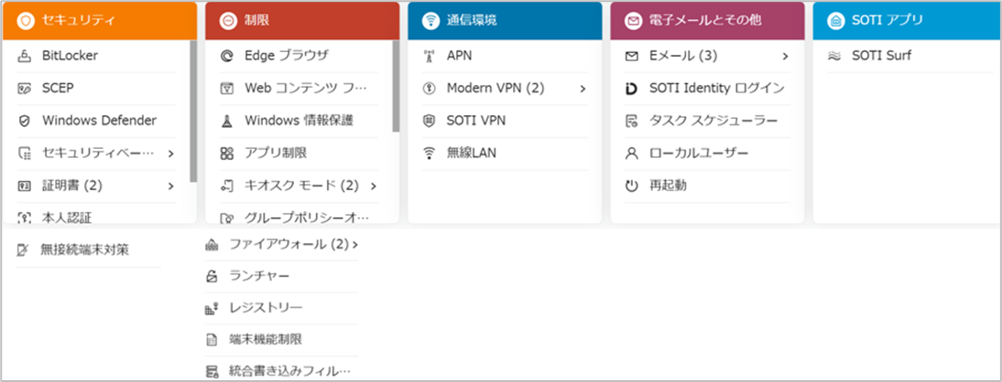This screenshot has width=1002, height=382.
Task: Click the APN antenna icon
Action: [x=429, y=56]
